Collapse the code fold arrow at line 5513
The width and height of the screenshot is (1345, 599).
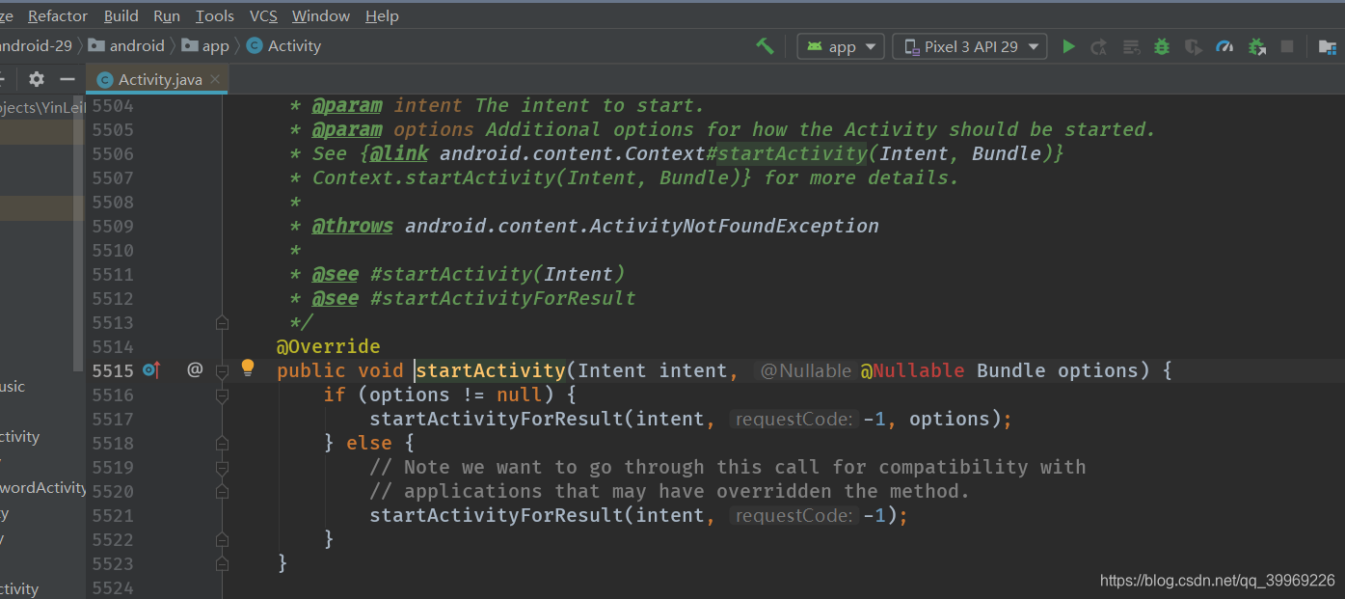pyautogui.click(x=222, y=322)
